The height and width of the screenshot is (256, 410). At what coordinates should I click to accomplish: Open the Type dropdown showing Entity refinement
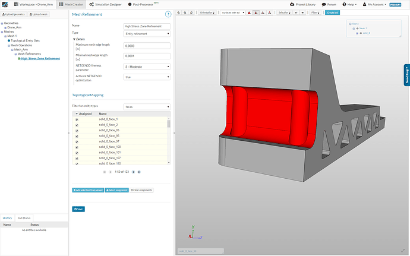147,34
